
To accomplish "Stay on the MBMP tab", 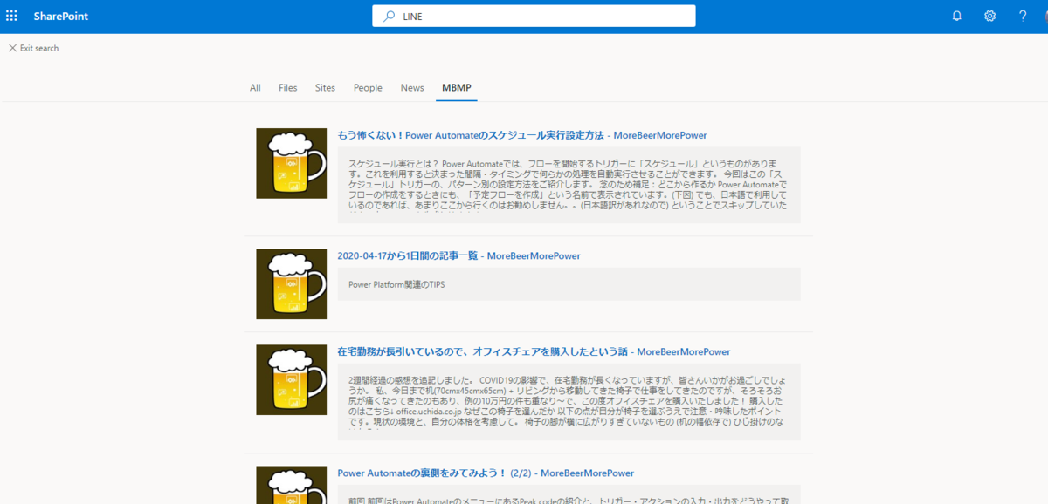I will click(x=456, y=87).
